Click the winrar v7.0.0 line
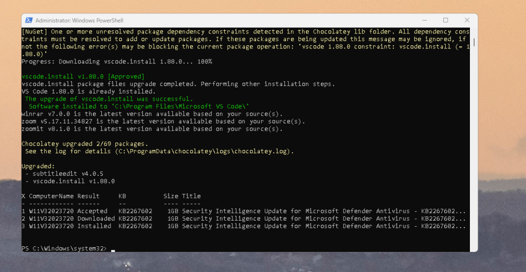The height and width of the screenshot is (272, 526). (152, 114)
